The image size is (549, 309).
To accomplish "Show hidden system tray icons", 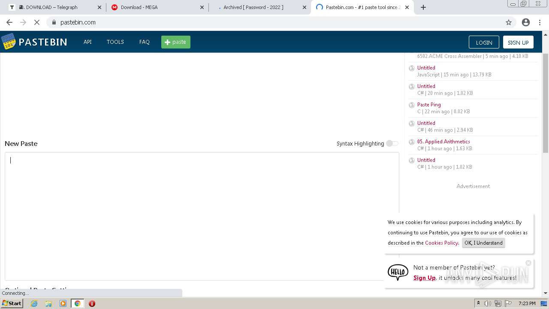I will point(478,303).
